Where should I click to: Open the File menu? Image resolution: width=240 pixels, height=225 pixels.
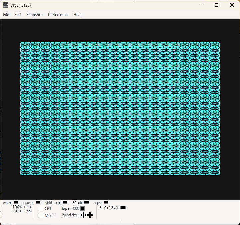click(6, 15)
